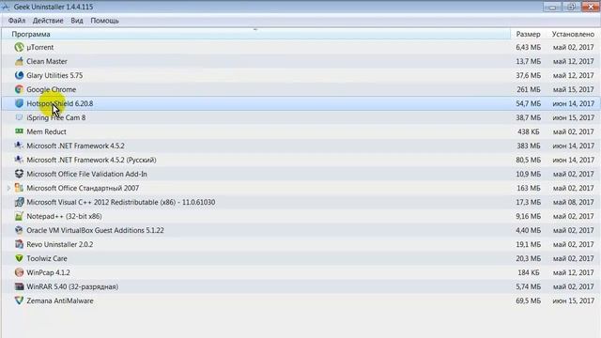
Task: Select Notepad++ (32-bit x86) entry
Action: 64,216
